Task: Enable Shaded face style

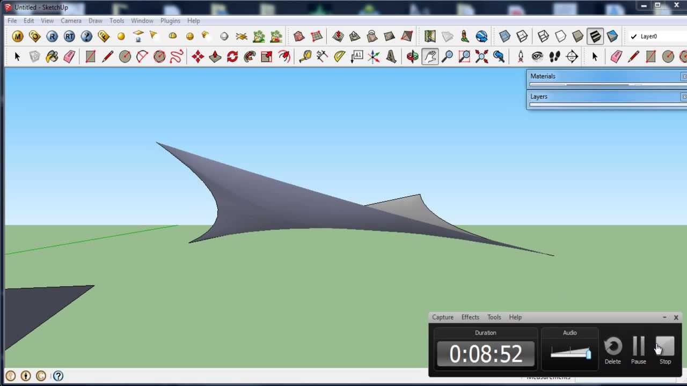Action: coord(578,36)
